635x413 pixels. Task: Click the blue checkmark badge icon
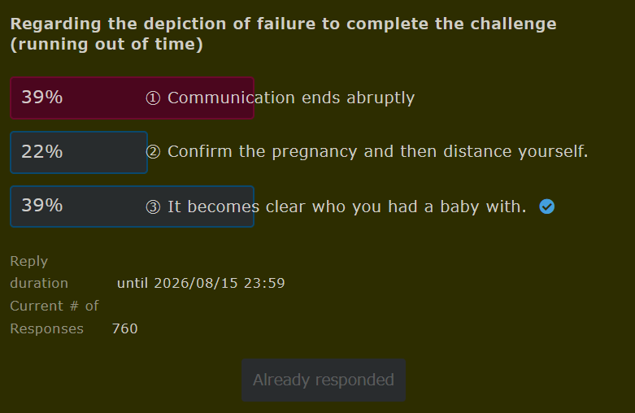click(x=546, y=206)
